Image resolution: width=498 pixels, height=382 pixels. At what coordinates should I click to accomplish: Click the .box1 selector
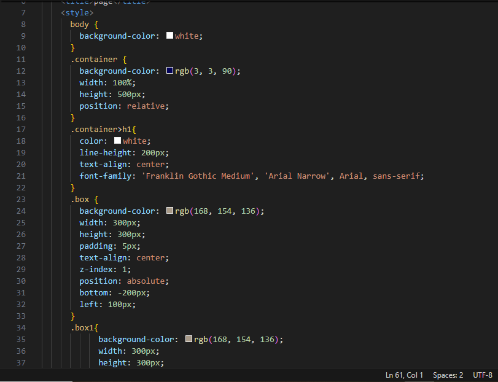point(82,328)
